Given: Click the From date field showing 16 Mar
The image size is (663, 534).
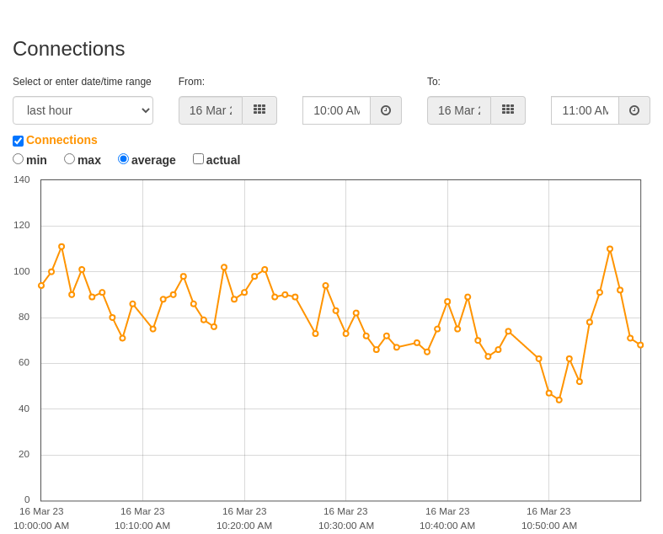Looking at the screenshot, I should 211,110.
